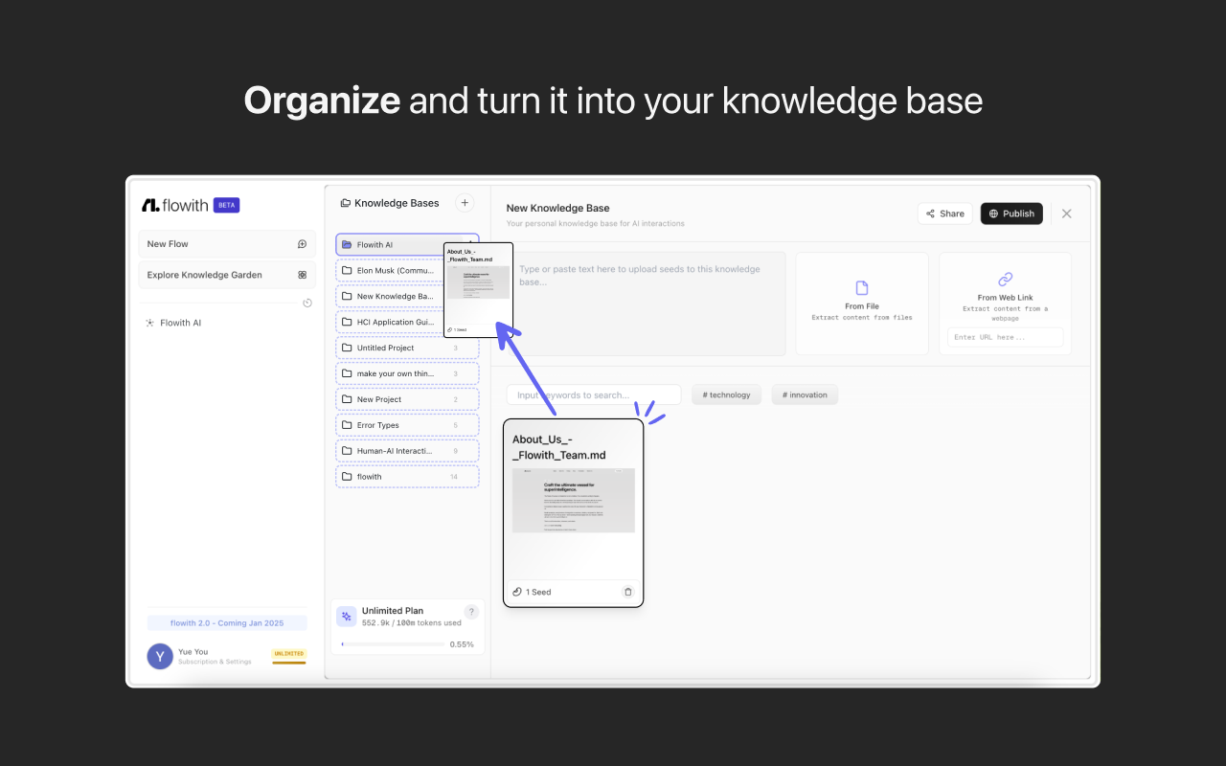Click the From Web Link chain icon

click(x=1005, y=280)
